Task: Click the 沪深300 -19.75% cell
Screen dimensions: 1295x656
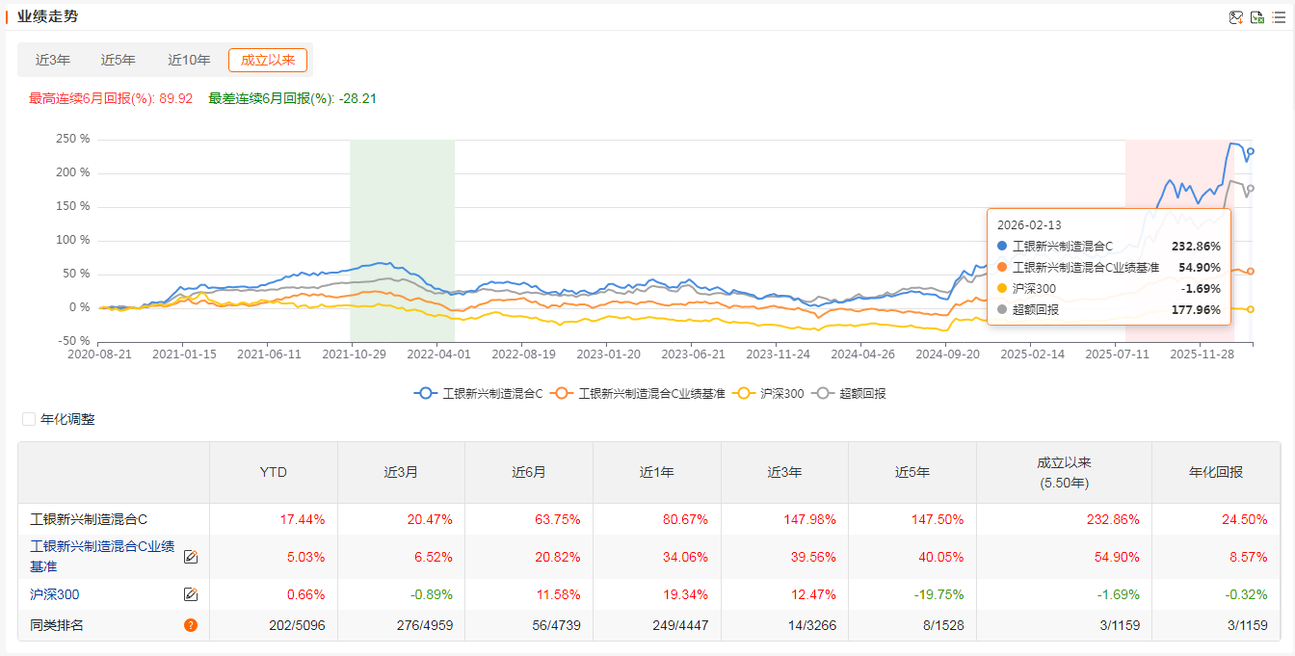Action: (x=939, y=594)
